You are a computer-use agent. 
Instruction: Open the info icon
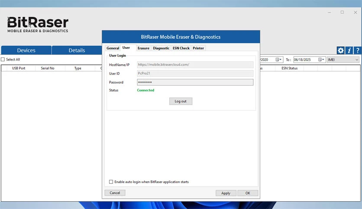point(349,51)
